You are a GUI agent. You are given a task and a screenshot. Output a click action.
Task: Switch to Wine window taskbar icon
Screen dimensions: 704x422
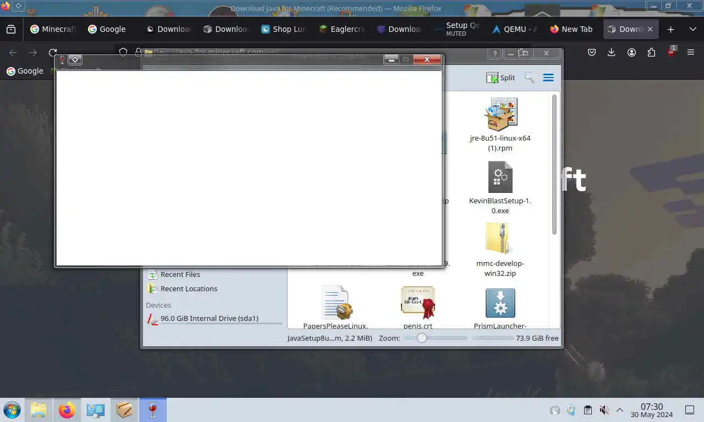click(152, 410)
